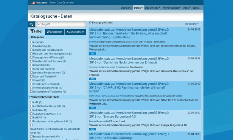Screen dimensions: 233x140
Task: Click XML badge for CAMPUS 02 entry
Action: pos(93,108)
